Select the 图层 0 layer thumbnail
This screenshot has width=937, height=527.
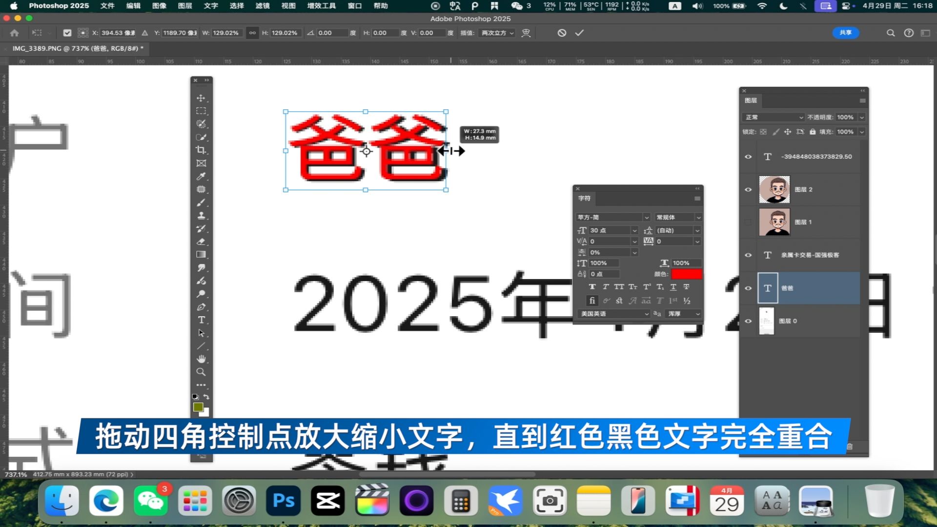pos(767,321)
